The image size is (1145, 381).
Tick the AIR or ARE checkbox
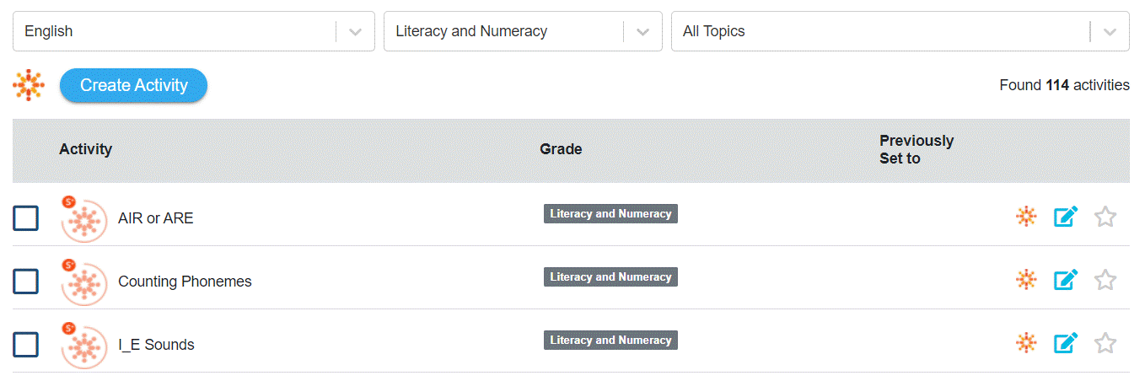(x=26, y=218)
